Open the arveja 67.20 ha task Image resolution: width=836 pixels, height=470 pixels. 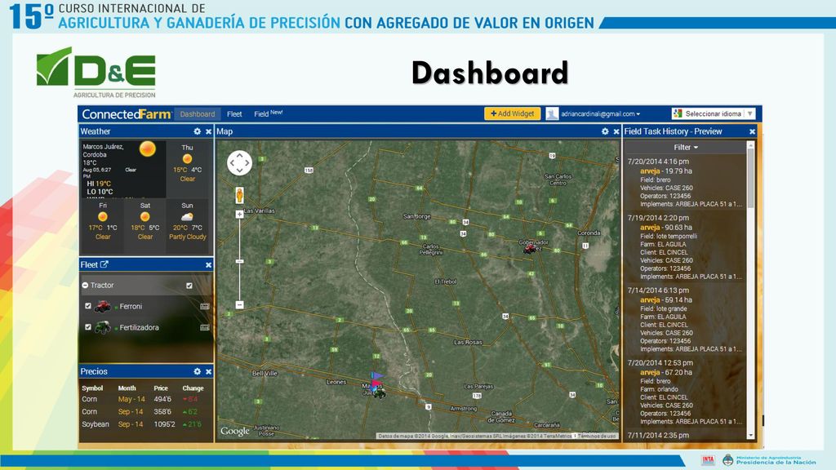(666, 372)
